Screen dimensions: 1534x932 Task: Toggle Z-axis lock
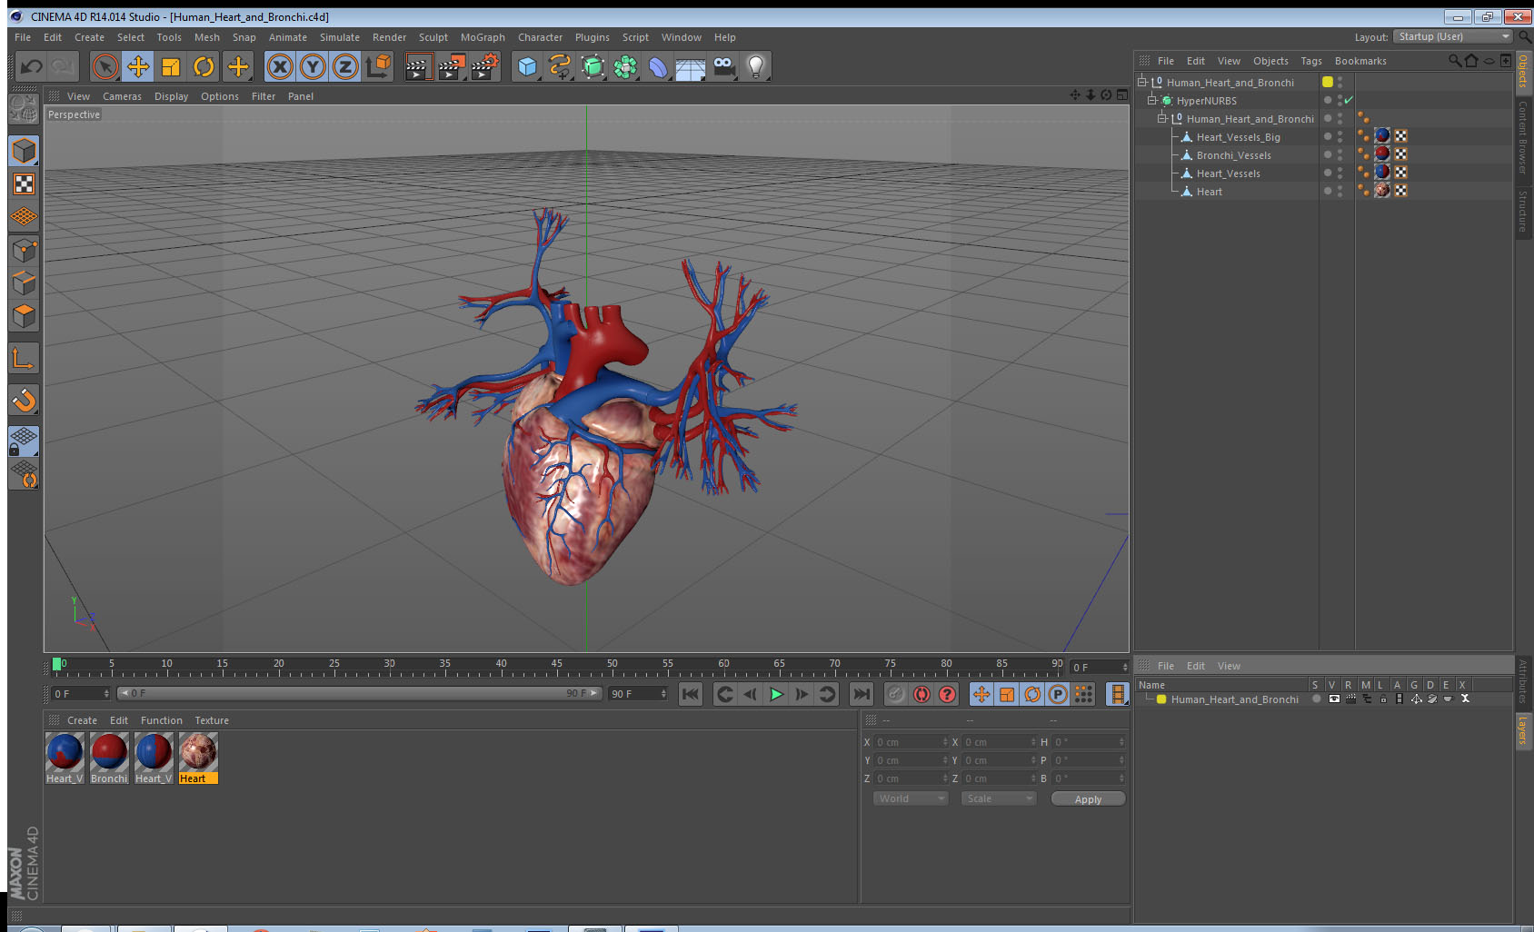pos(345,66)
